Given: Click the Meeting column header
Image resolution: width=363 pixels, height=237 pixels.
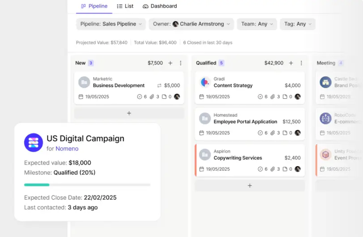Looking at the screenshot, I should [x=326, y=63].
